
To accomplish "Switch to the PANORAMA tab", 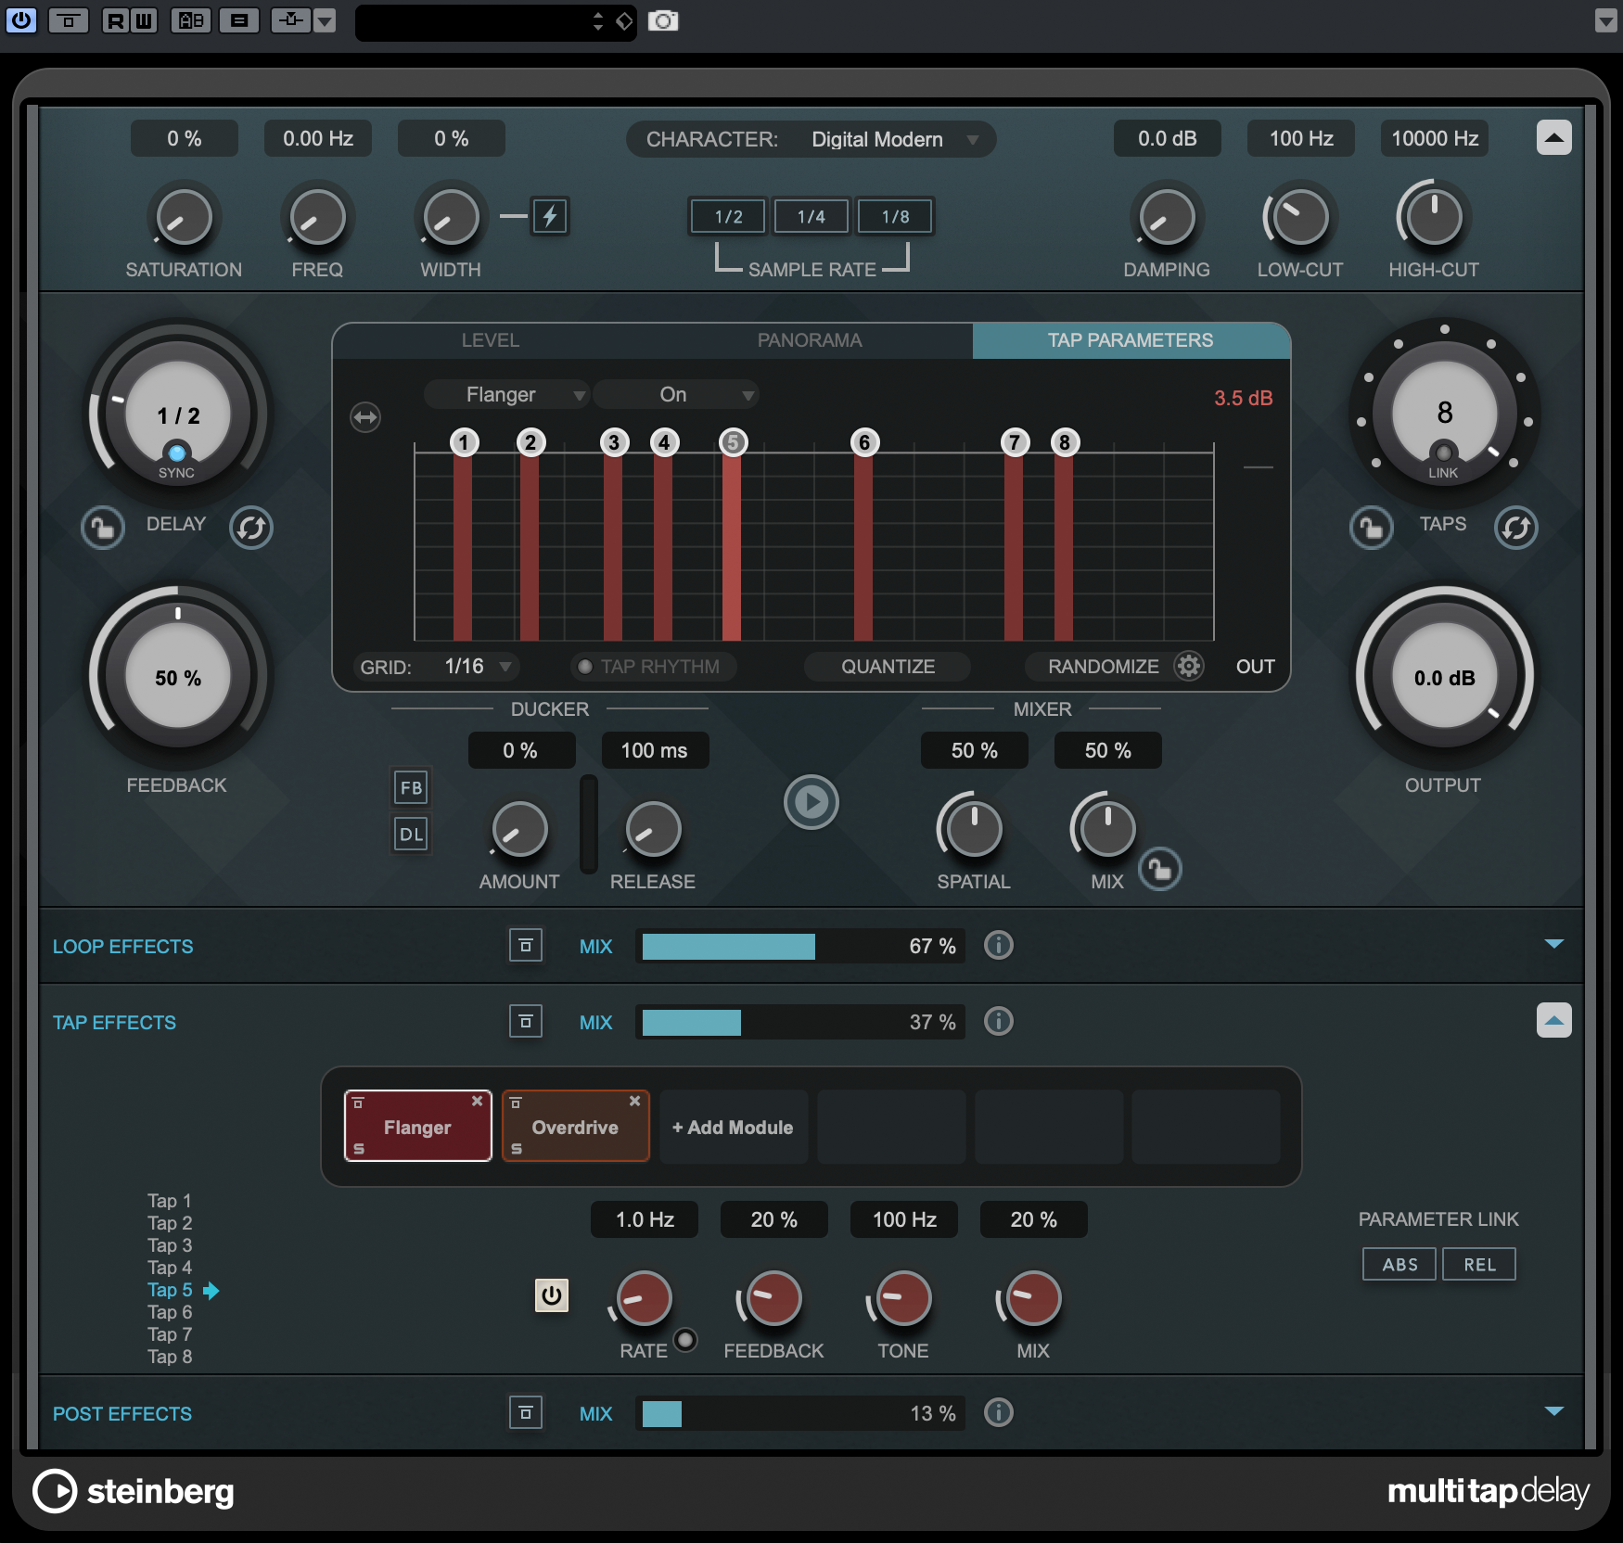I will click(x=809, y=340).
